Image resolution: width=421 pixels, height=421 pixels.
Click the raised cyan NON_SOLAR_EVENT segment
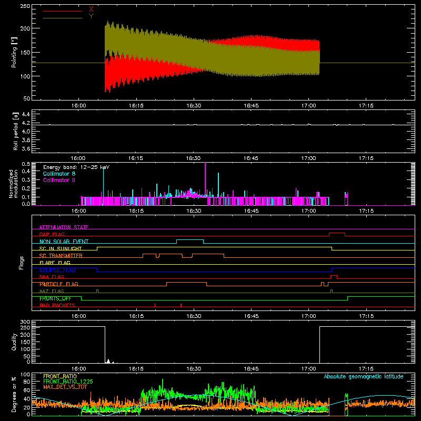coord(190,240)
